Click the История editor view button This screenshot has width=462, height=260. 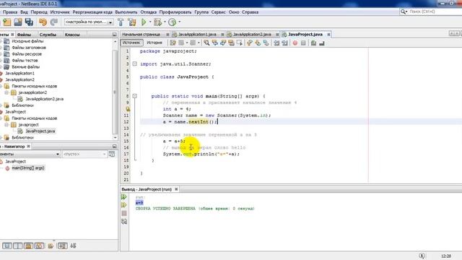(x=154, y=43)
